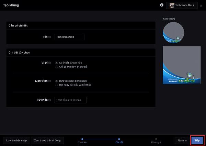Jump to the Đánh giá step
This screenshot has width=206, height=146.
[156, 139]
